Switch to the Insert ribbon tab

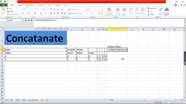[x=19, y=5]
